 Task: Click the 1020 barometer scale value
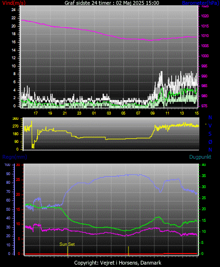[205, 16]
